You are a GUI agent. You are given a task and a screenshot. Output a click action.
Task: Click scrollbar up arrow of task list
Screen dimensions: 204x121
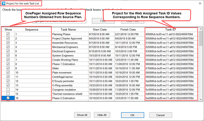(201, 29)
